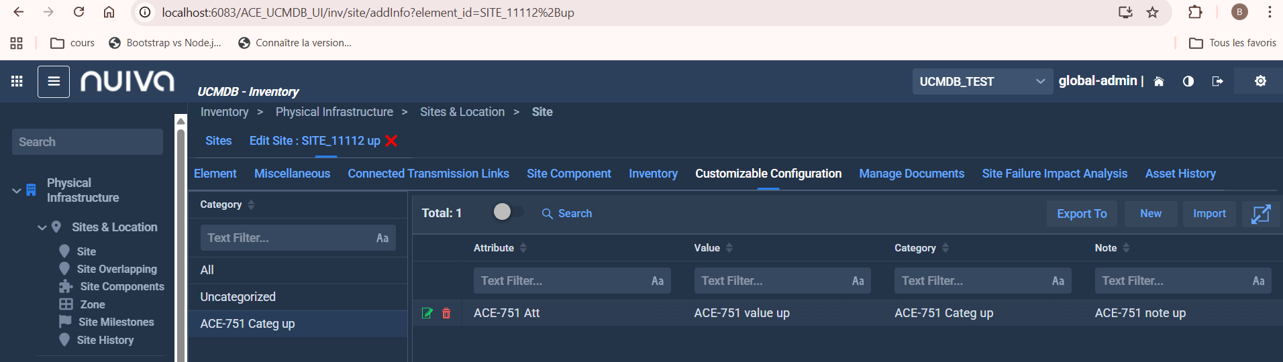Toggle case sensitivity on Attribute filter
Viewport: 1283px width, 362px height.
657,281
